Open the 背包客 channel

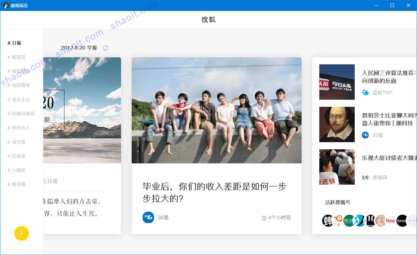coord(17,142)
